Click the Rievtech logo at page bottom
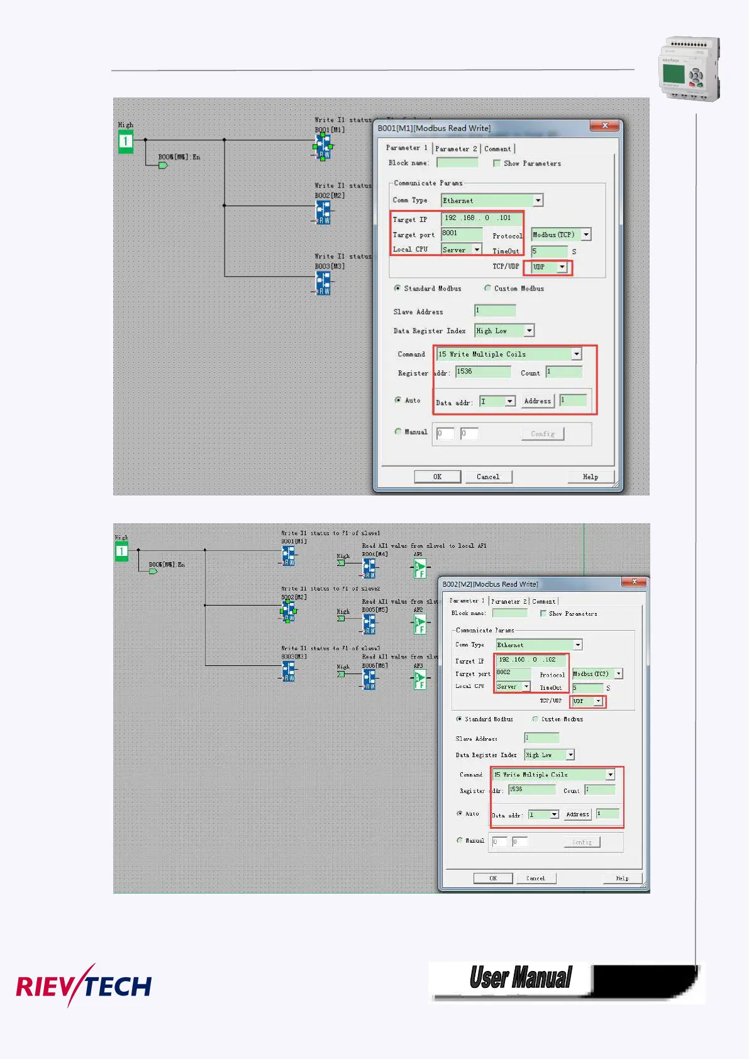The height and width of the screenshot is (1059, 749). coord(84,985)
